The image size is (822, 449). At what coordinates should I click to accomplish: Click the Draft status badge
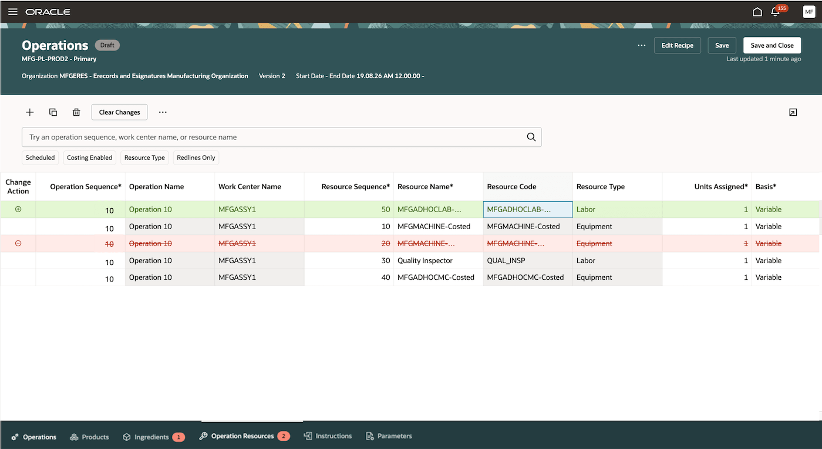[x=107, y=45]
